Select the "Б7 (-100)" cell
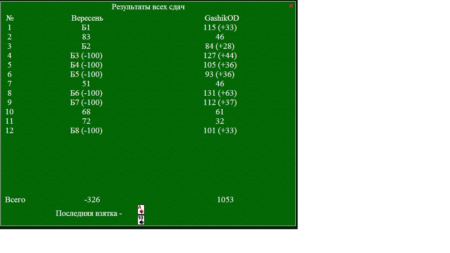This screenshot has height=253, width=450. [86, 102]
